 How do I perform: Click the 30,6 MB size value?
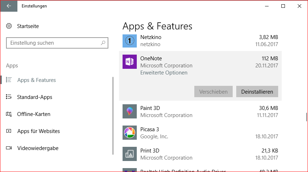point(269,108)
